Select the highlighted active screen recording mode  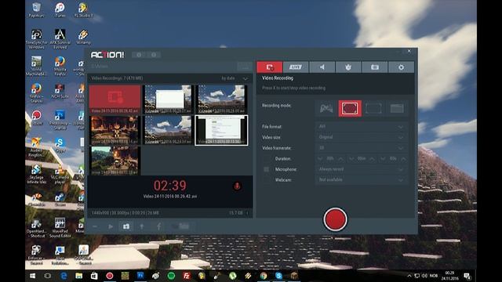(x=350, y=108)
